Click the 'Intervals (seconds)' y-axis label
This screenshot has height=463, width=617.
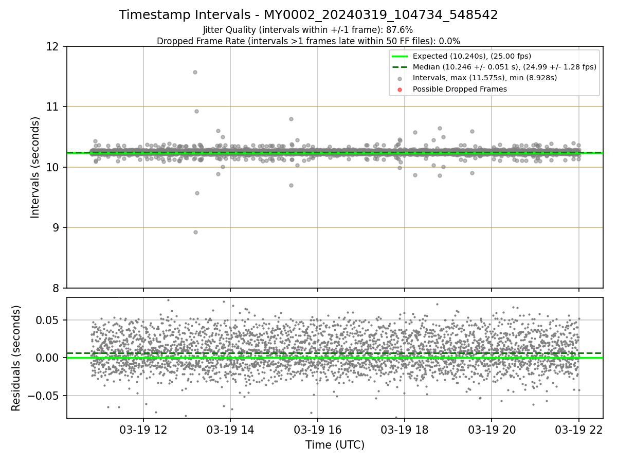35,167
